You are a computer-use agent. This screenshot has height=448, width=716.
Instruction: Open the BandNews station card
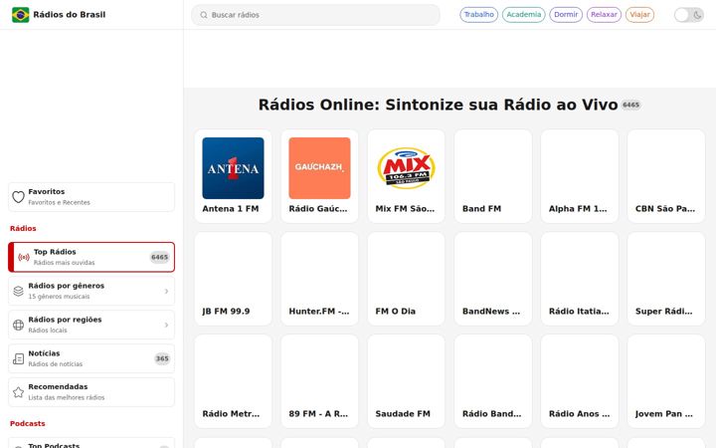pyautogui.click(x=492, y=279)
